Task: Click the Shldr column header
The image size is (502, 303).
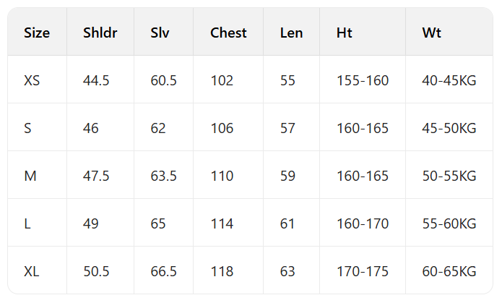Action: click(100, 33)
